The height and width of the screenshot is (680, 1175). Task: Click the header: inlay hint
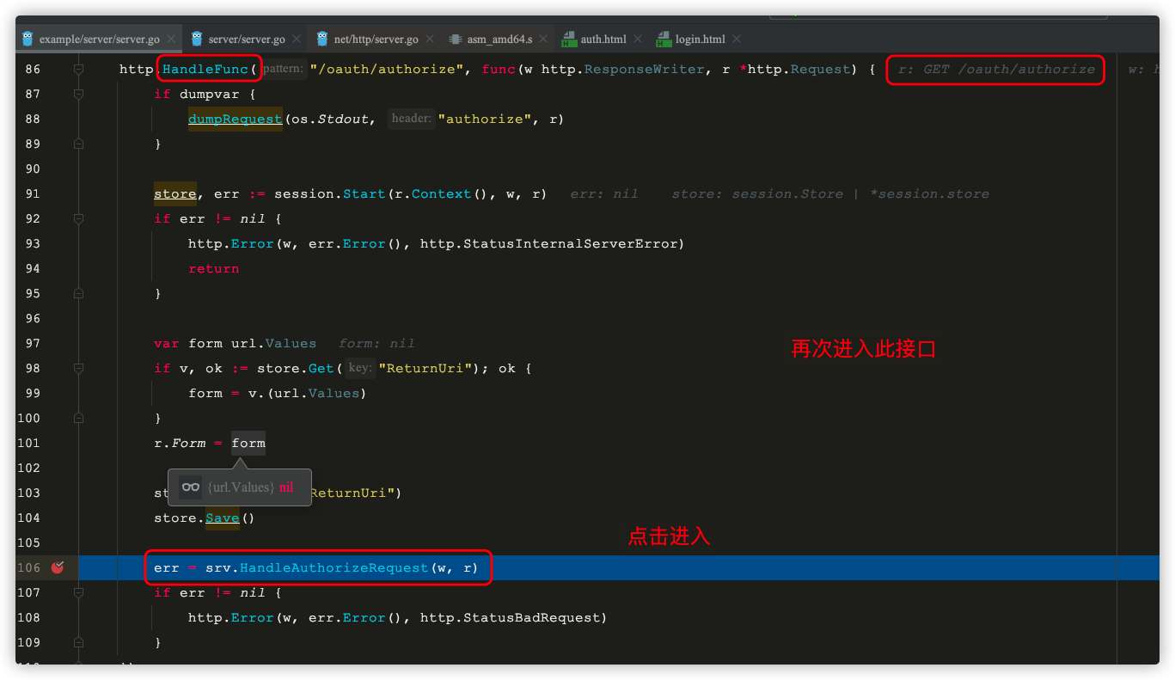pyautogui.click(x=412, y=119)
